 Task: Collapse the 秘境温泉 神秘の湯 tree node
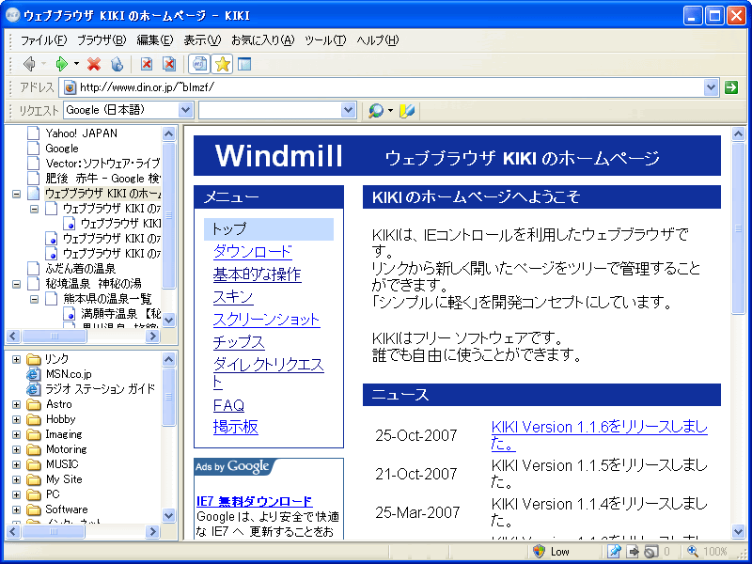[16, 284]
